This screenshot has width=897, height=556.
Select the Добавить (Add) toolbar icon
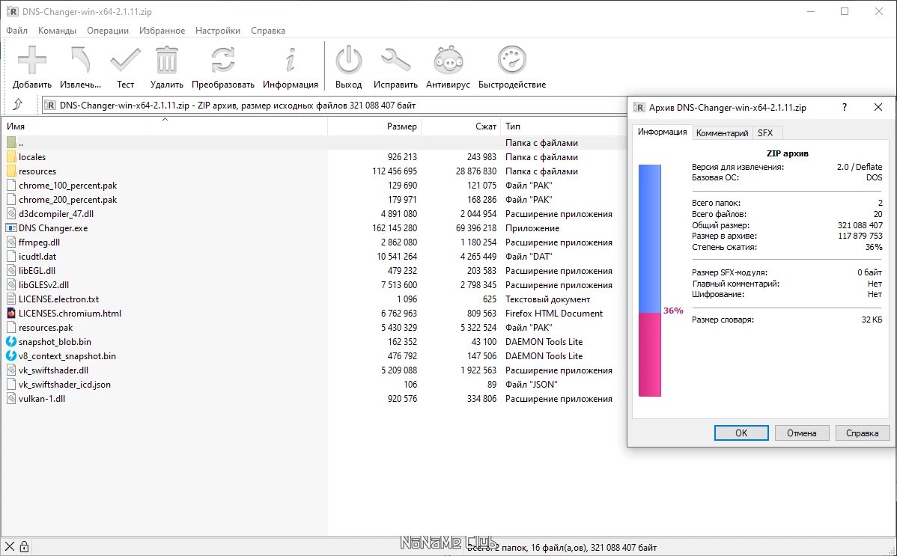[31, 60]
